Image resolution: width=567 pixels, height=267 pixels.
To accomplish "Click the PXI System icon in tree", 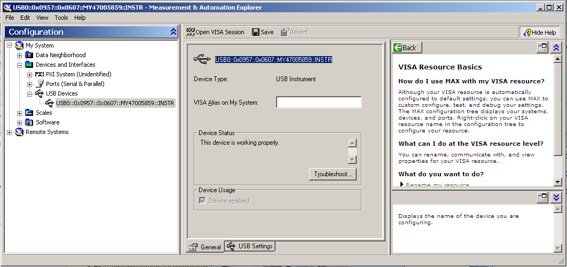I will click(x=40, y=74).
